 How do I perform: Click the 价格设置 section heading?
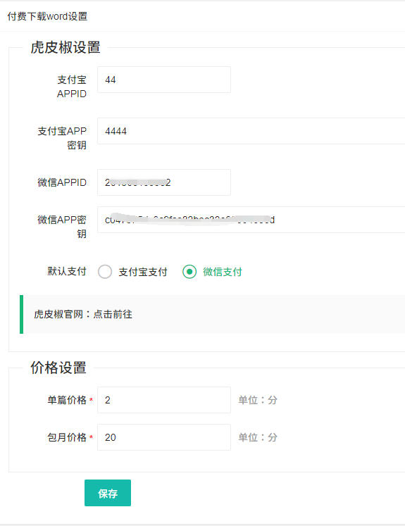pos(58,368)
